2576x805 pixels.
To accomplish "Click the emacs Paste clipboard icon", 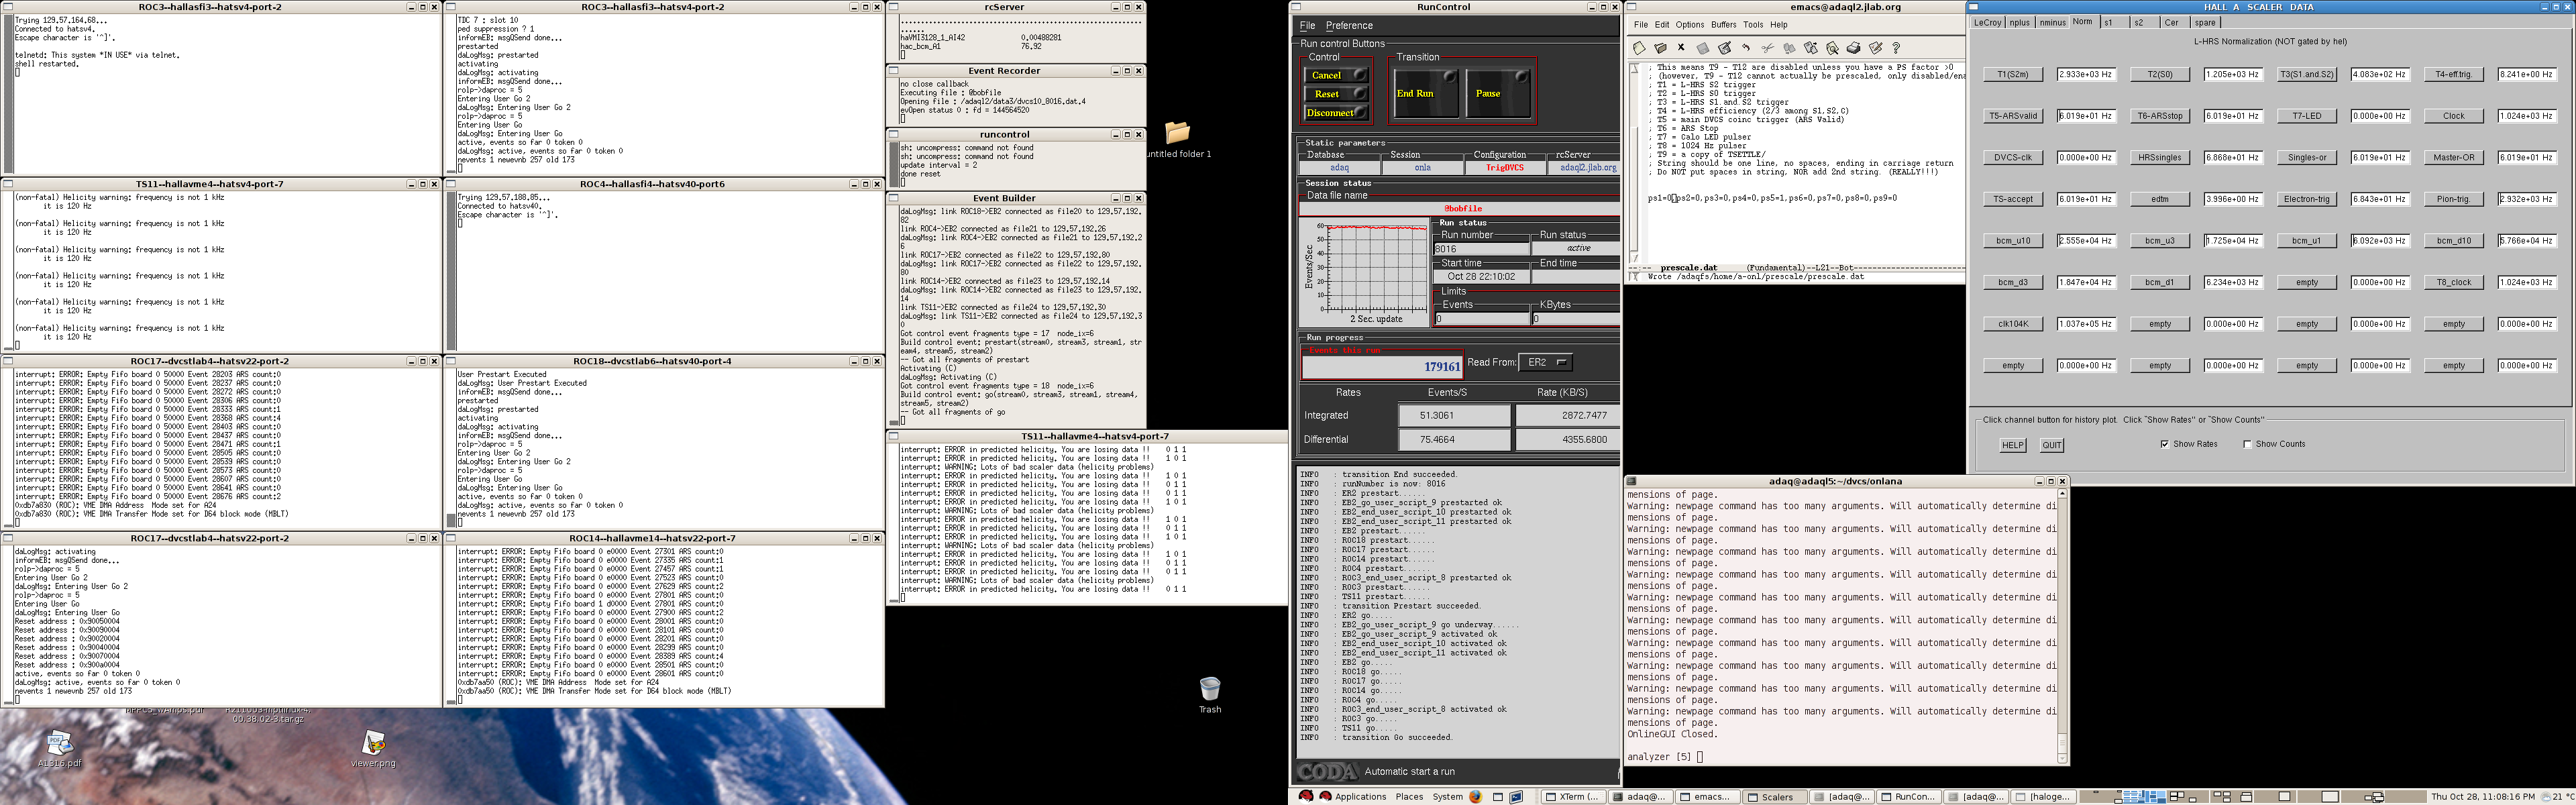I will 1811,48.
